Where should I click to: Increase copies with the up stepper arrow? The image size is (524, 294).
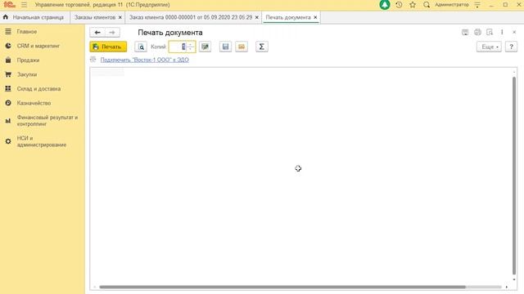point(191,44)
